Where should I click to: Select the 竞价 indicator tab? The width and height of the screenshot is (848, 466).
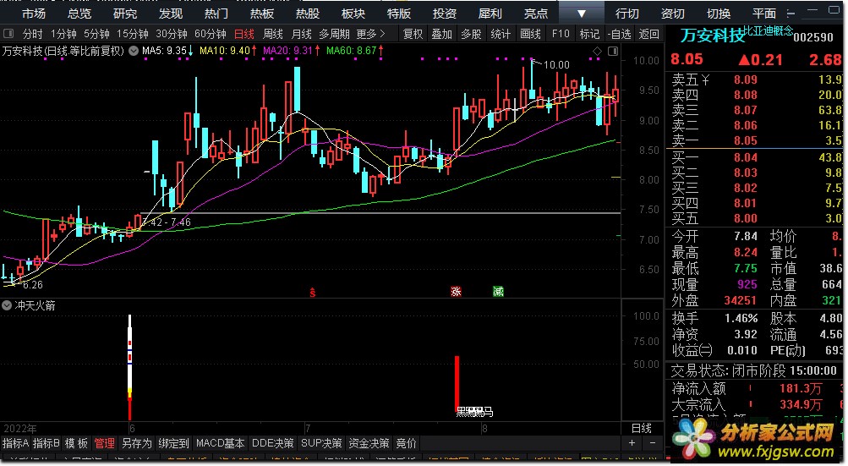406,443
